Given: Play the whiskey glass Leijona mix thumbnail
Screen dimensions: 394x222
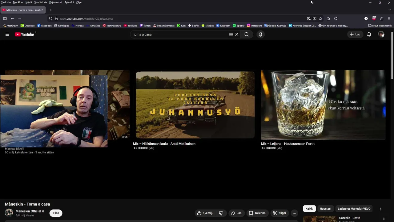Looking at the screenshot, I should pos(323,105).
